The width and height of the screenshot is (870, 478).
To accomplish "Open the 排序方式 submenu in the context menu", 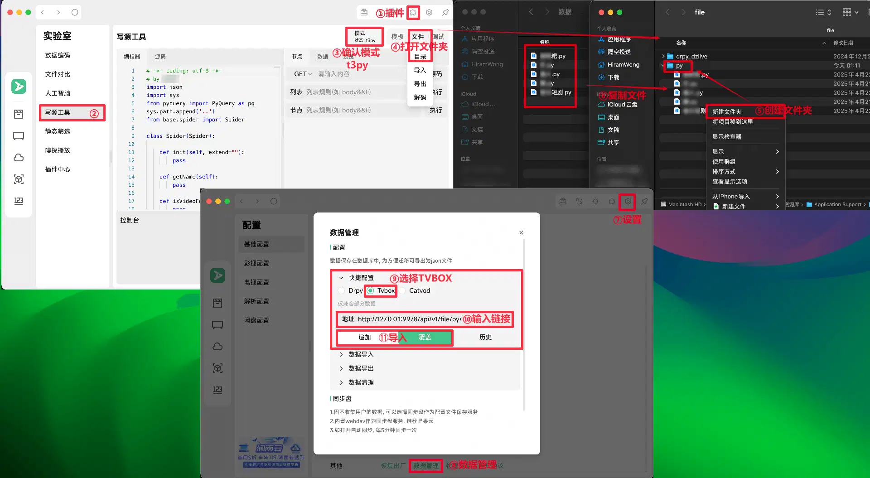I will [745, 172].
